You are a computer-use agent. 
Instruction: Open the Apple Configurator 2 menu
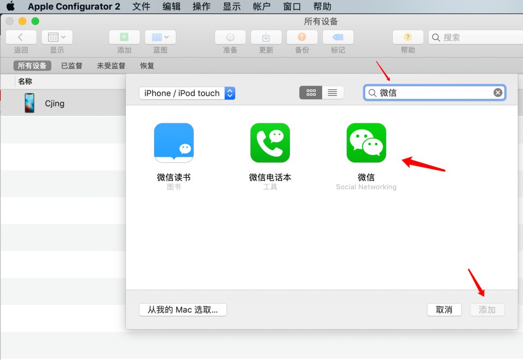click(74, 6)
